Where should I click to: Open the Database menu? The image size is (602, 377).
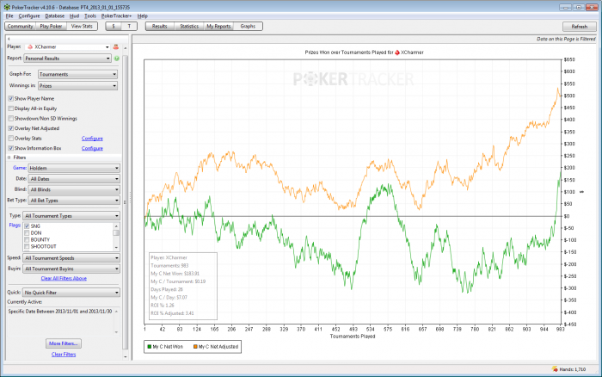(54, 15)
